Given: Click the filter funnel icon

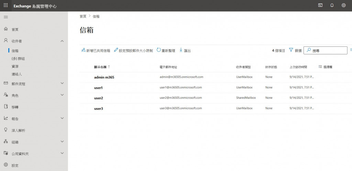Looking at the screenshot, I should coord(291,50).
